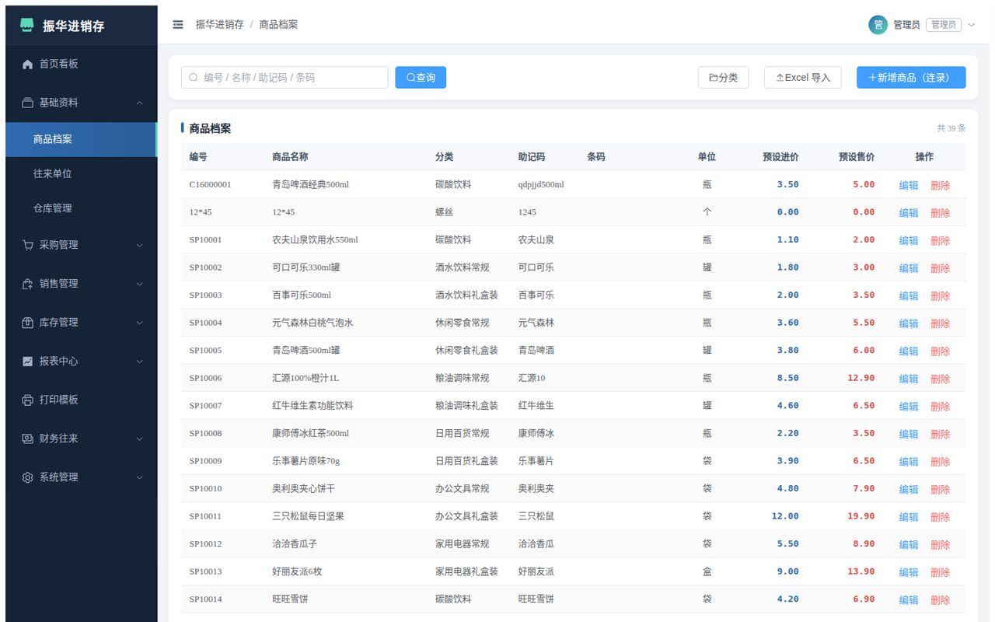Click the sidebar collapse hamburger icon
This screenshot has height=622, width=995.
coord(178,25)
